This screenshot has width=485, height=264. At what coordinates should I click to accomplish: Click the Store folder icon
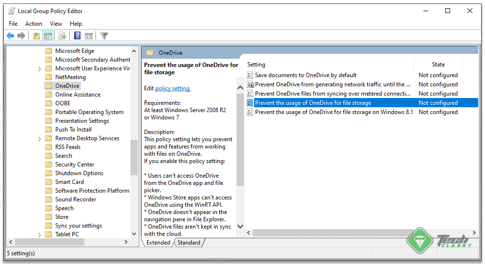[48, 217]
